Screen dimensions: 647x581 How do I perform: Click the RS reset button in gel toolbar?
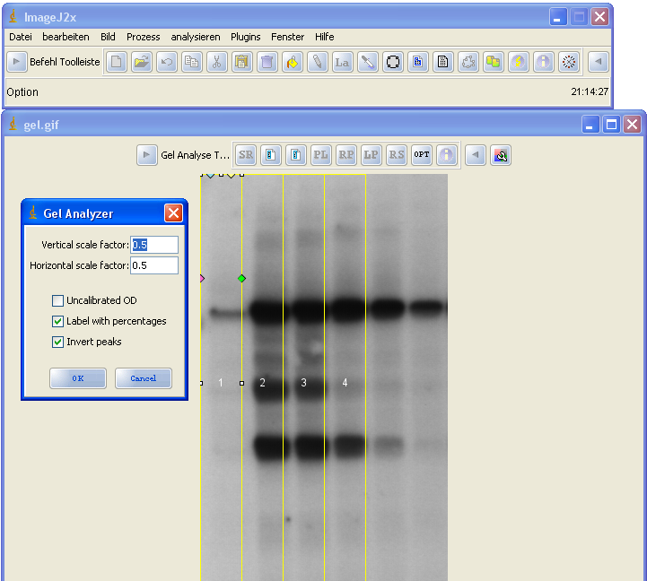tap(397, 155)
